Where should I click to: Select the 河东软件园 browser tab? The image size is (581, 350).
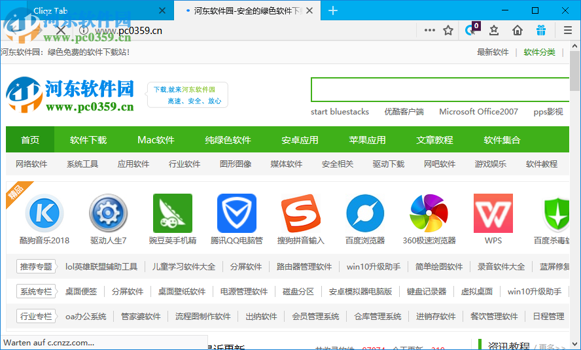[x=247, y=10]
